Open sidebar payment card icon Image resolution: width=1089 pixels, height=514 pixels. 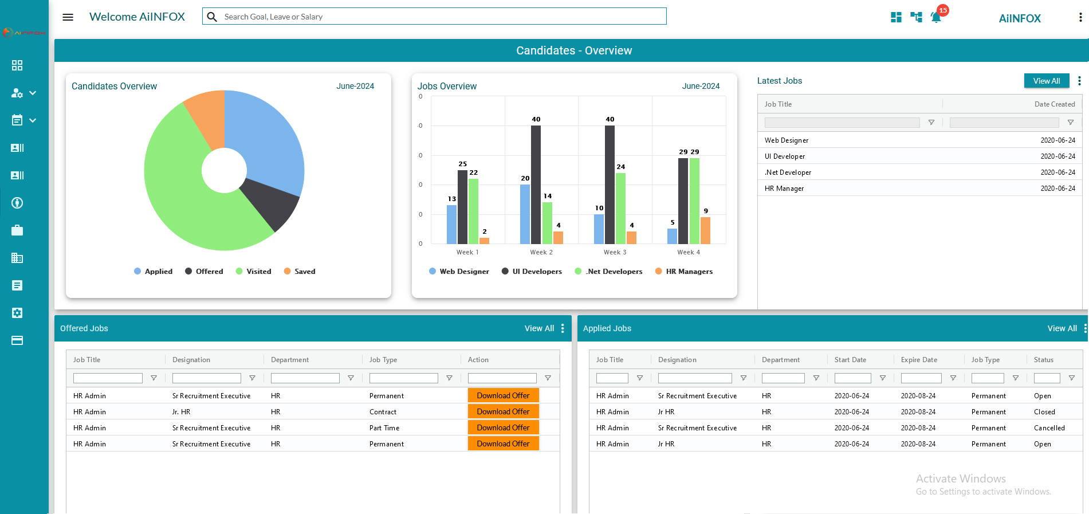17,340
